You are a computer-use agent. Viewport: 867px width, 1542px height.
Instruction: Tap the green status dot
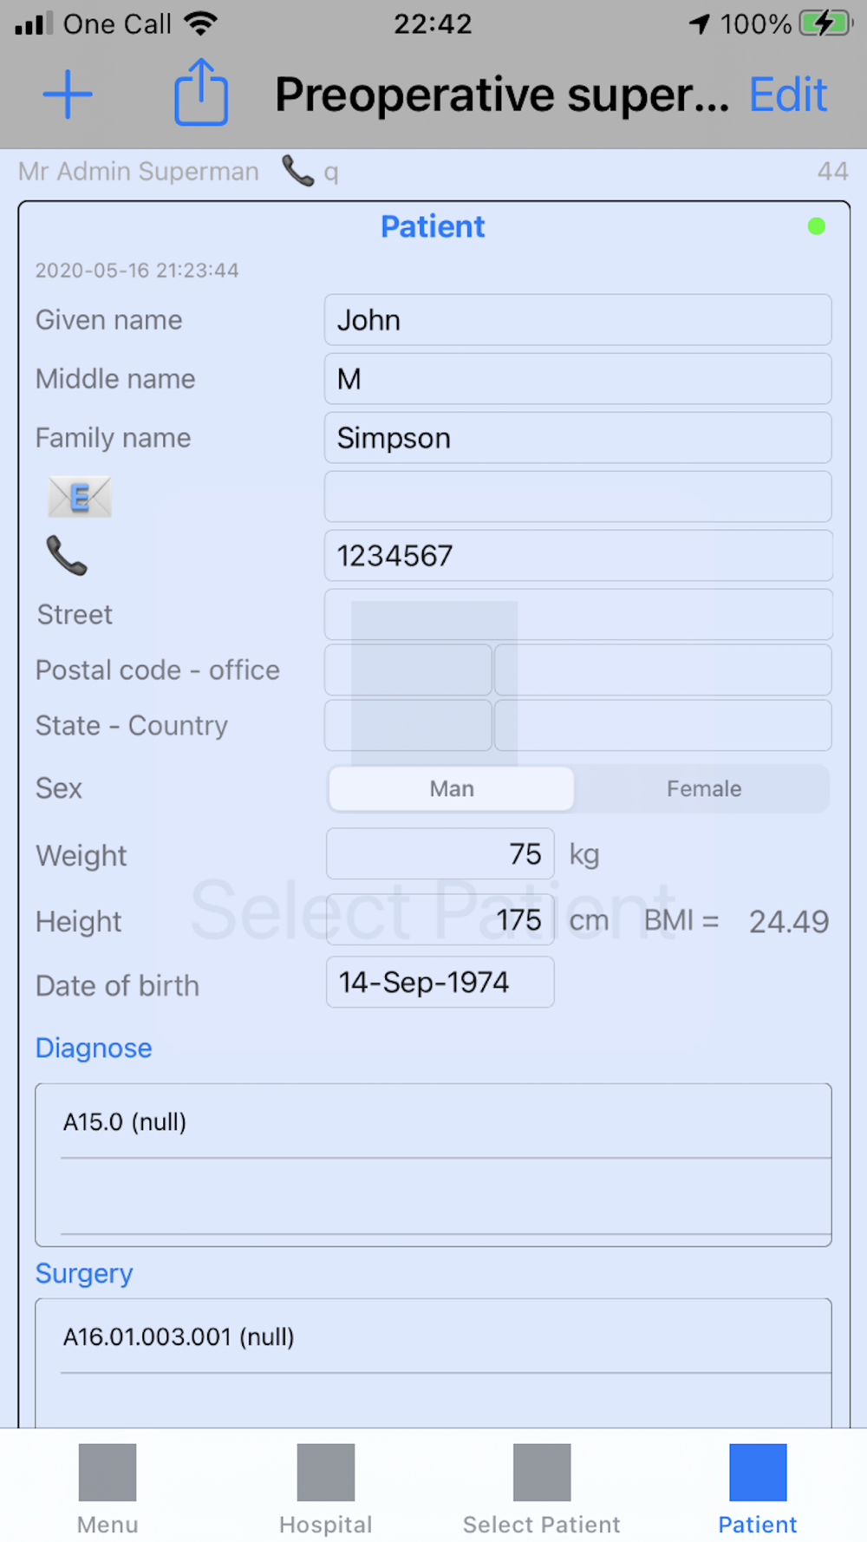pyautogui.click(x=816, y=226)
